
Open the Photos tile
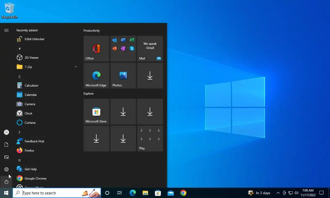[x=123, y=76]
